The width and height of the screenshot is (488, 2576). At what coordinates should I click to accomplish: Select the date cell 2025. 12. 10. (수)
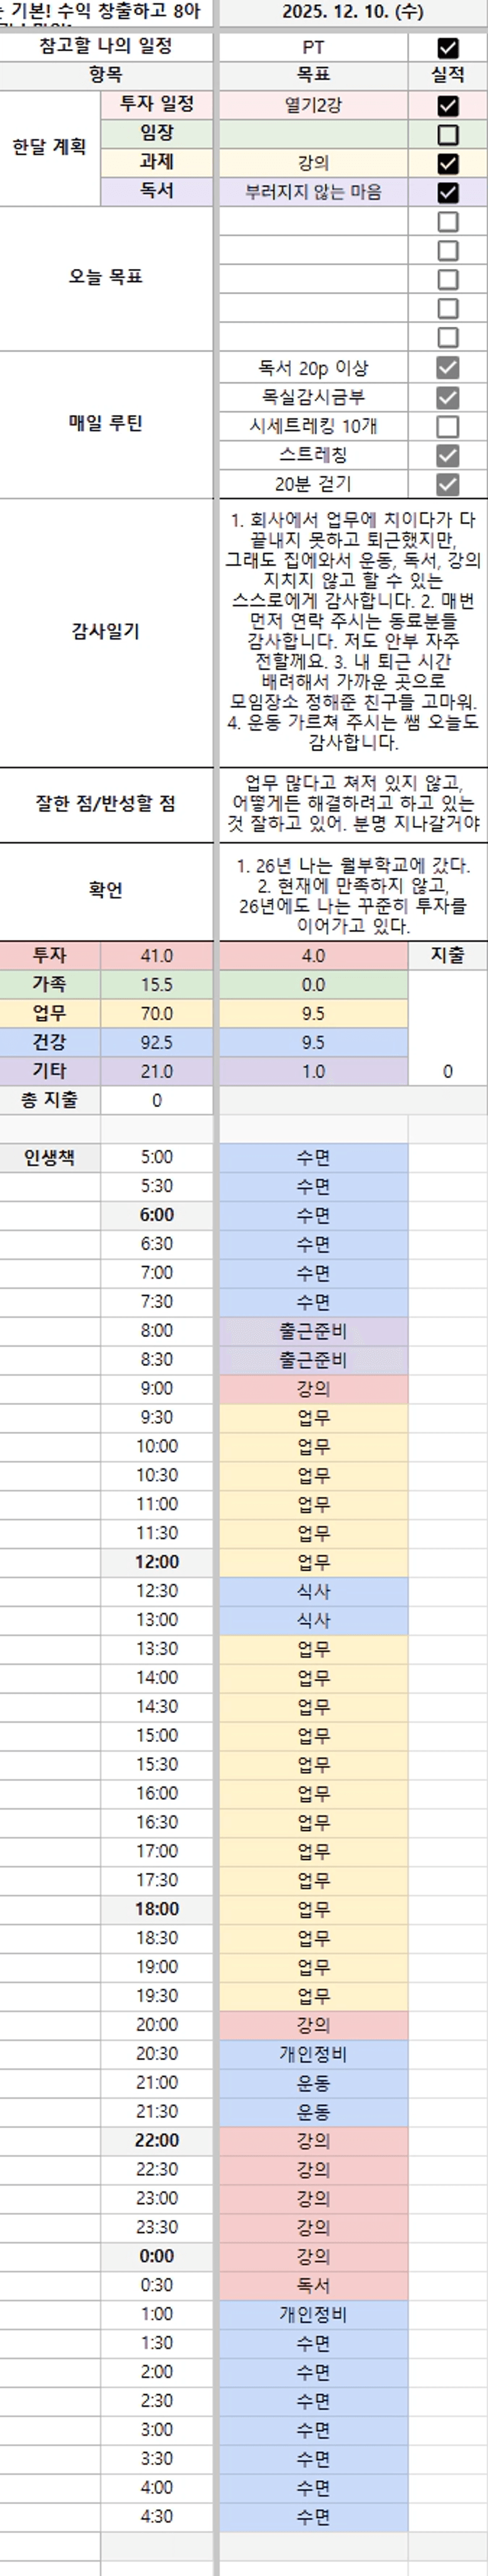pyautogui.click(x=352, y=12)
